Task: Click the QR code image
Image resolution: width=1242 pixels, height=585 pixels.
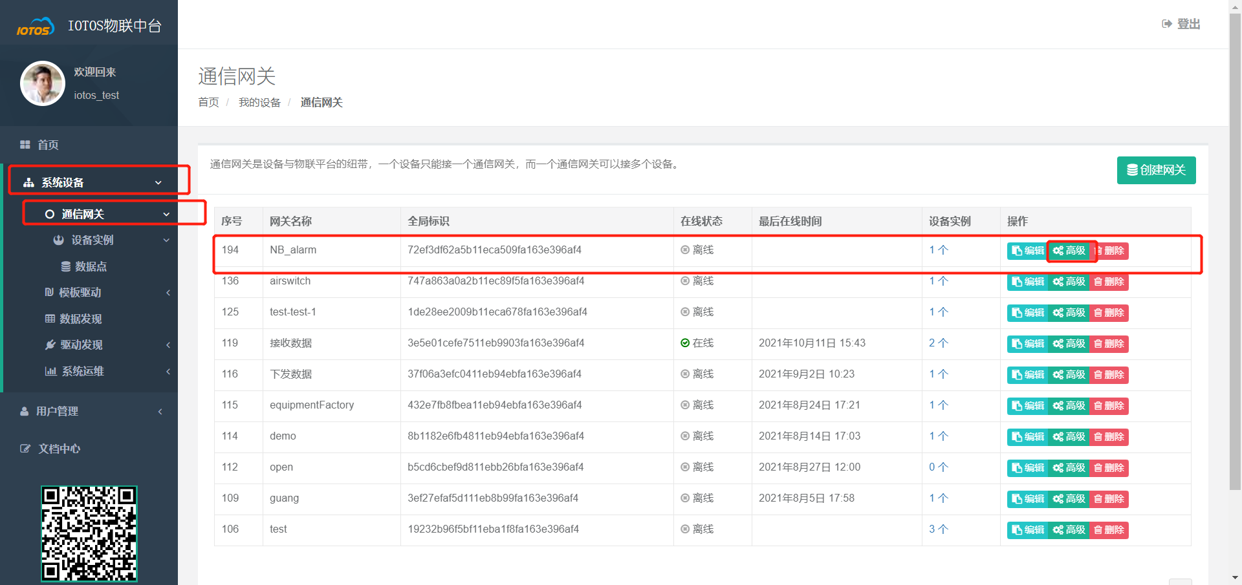Action: coord(89,534)
